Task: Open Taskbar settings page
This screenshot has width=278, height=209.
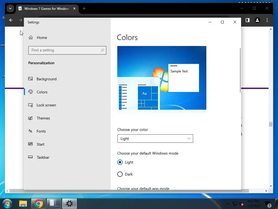Action: click(x=43, y=157)
